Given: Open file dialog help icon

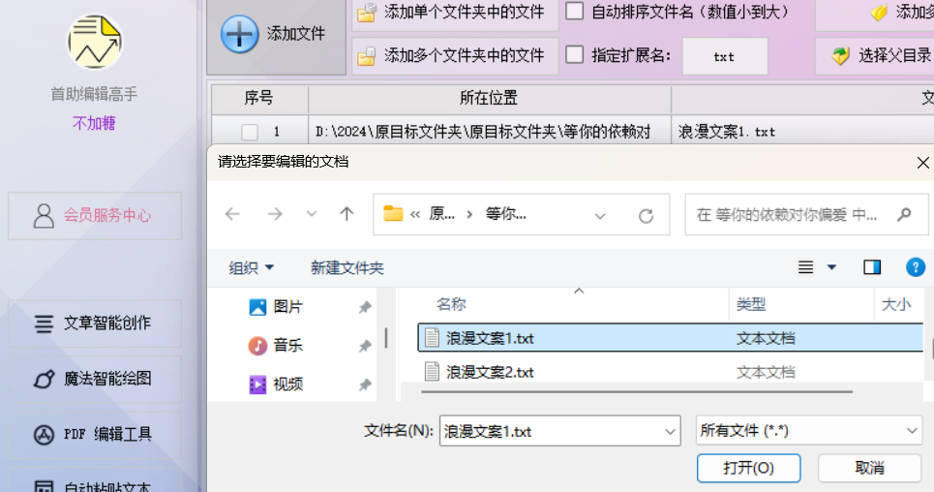Looking at the screenshot, I should 915,267.
